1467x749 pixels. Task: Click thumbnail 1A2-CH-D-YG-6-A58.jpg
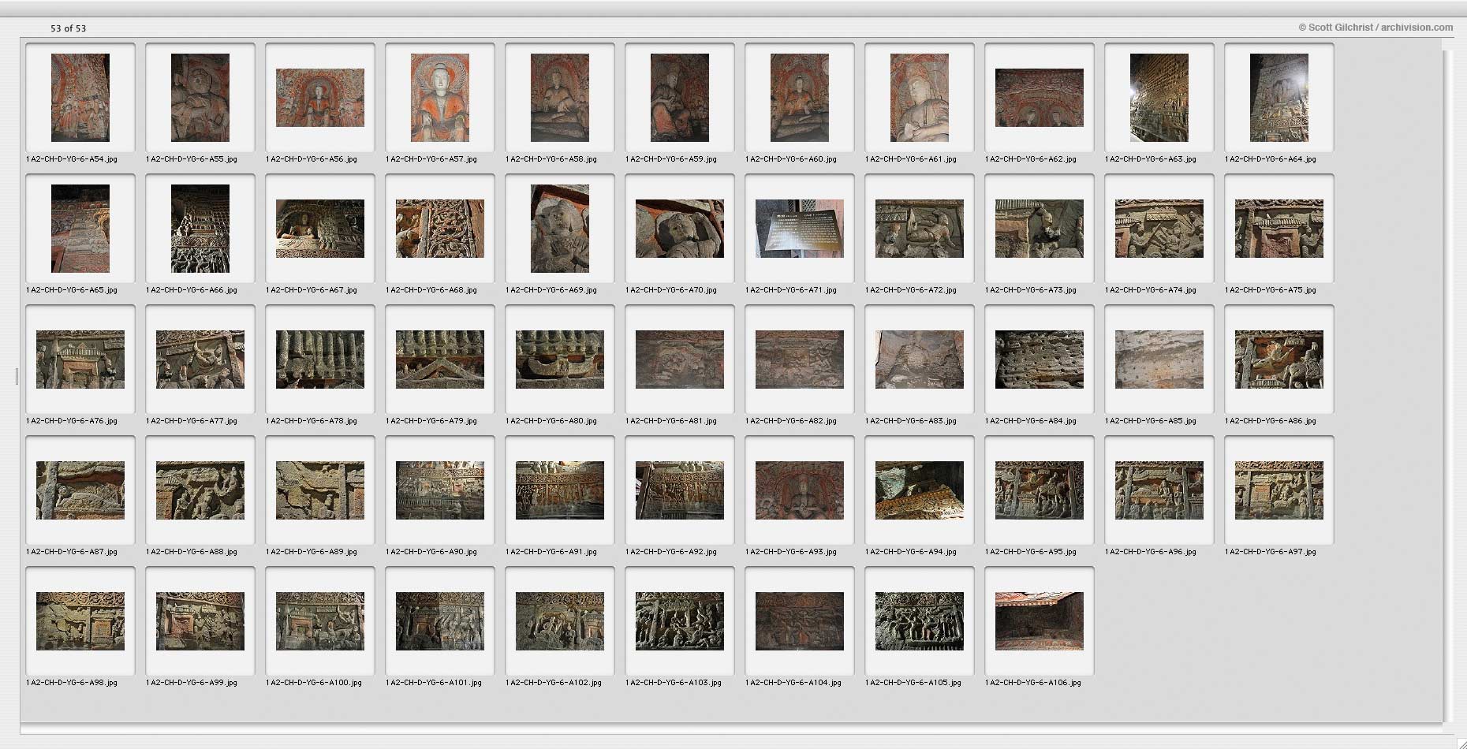pos(560,98)
